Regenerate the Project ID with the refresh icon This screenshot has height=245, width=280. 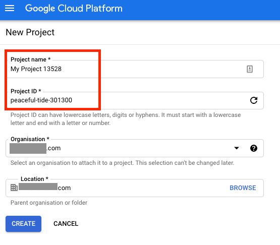(x=254, y=100)
